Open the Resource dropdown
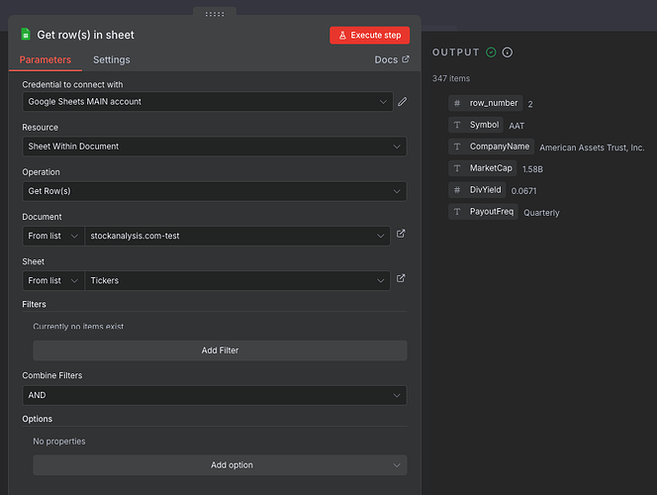The height and width of the screenshot is (495, 657). click(x=214, y=147)
